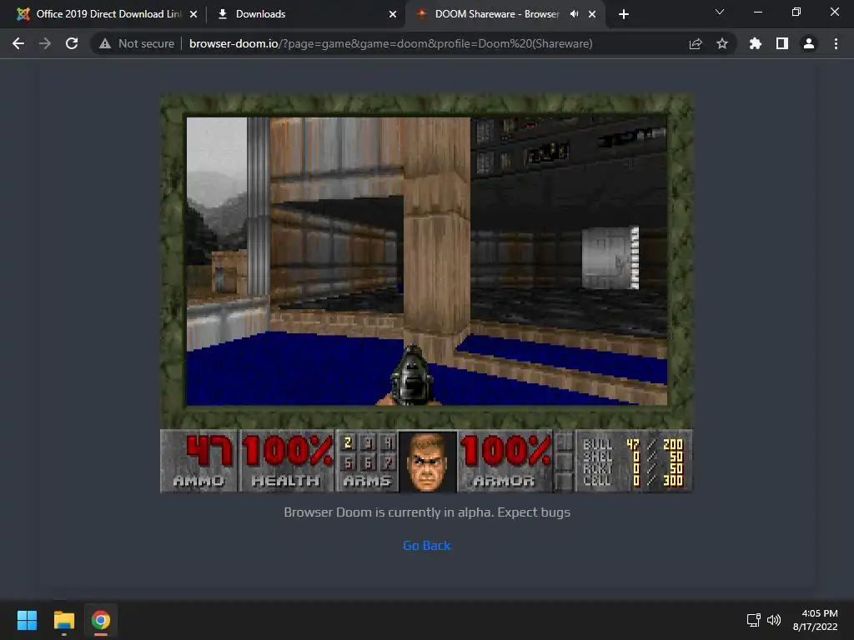854x640 pixels.
Task: Go back using browser back arrow
Action: click(18, 43)
